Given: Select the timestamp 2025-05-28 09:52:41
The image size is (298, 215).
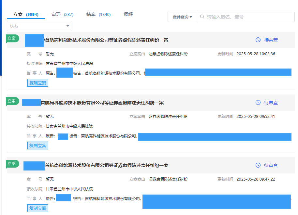Looking at the screenshot, I should click(x=256, y=116).
